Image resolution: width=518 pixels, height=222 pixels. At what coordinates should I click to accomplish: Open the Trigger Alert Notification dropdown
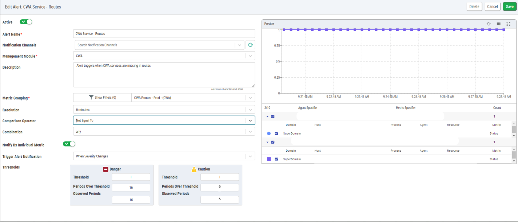tap(250, 156)
